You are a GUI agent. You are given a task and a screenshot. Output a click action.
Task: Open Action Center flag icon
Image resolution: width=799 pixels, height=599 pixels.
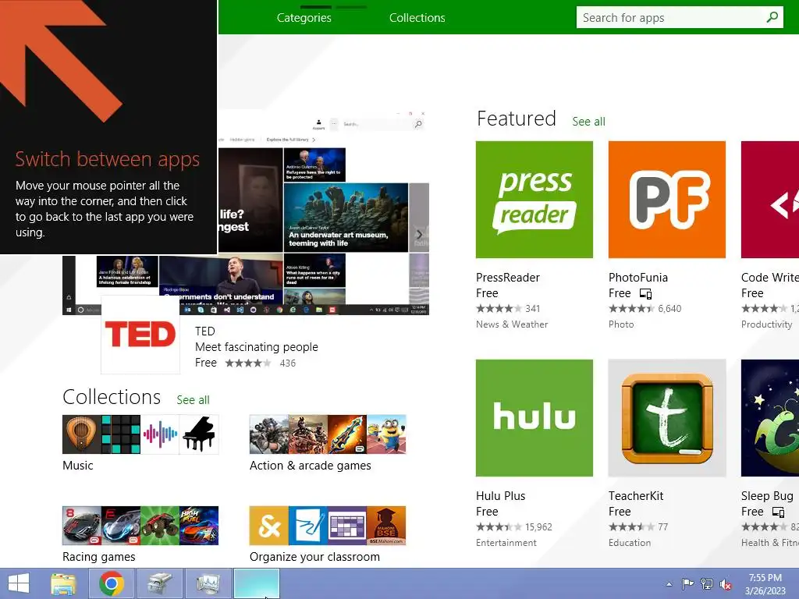pyautogui.click(x=687, y=584)
